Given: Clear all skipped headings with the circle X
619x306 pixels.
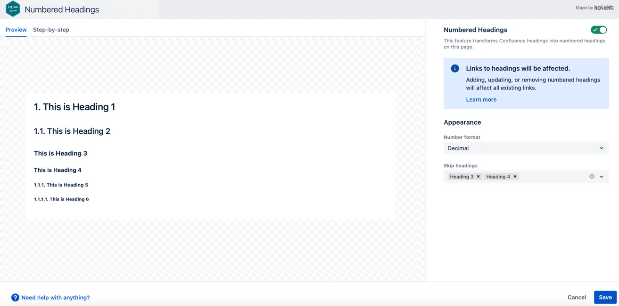Looking at the screenshot, I should click(x=592, y=177).
